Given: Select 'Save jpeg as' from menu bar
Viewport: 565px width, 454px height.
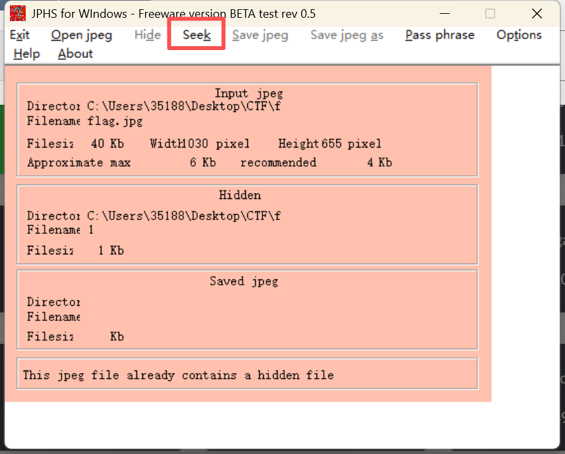Looking at the screenshot, I should (347, 35).
